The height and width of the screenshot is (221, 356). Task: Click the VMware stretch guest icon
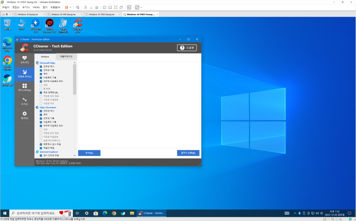tap(137, 7)
